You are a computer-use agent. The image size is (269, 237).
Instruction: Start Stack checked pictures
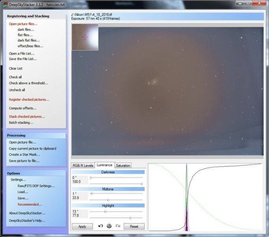point(27,117)
